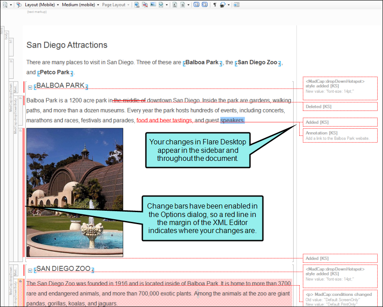The width and height of the screenshot is (383, 307).
Task: Click the Preview page magnifier icon
Action: tap(5, 4)
